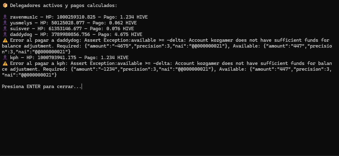Click the warning icon for kph's payment error
339x156 pixels.
point(5,63)
